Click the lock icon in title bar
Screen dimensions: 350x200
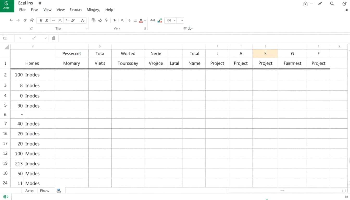click(305, 4)
